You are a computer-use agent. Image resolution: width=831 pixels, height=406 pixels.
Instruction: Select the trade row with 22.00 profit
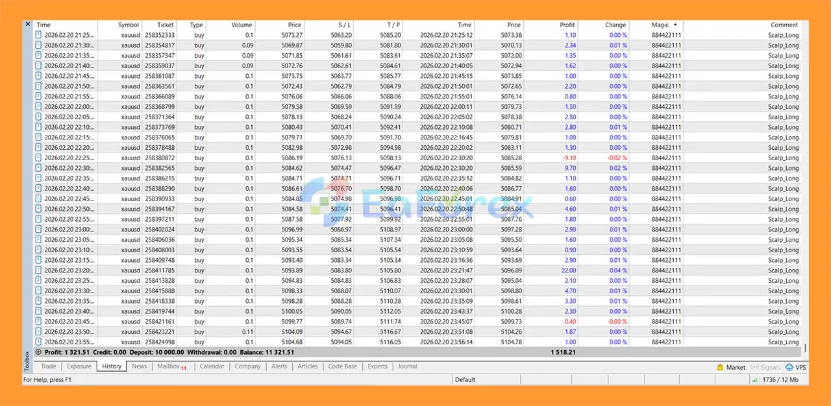[x=415, y=270]
